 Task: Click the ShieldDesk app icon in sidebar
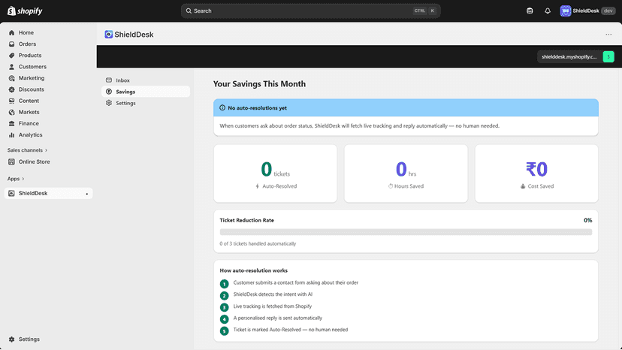coord(11,193)
